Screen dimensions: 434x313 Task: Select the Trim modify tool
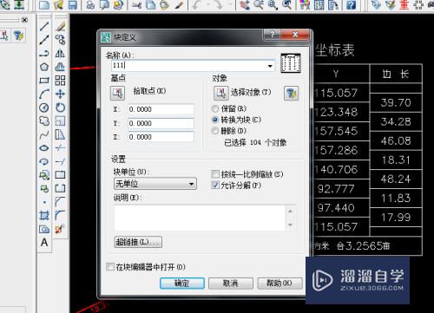tap(60, 148)
